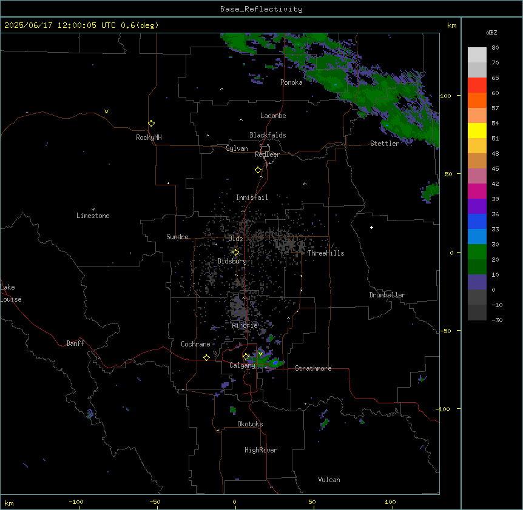Select the magenta 39-42 dBZ legend swatch

coord(477,191)
